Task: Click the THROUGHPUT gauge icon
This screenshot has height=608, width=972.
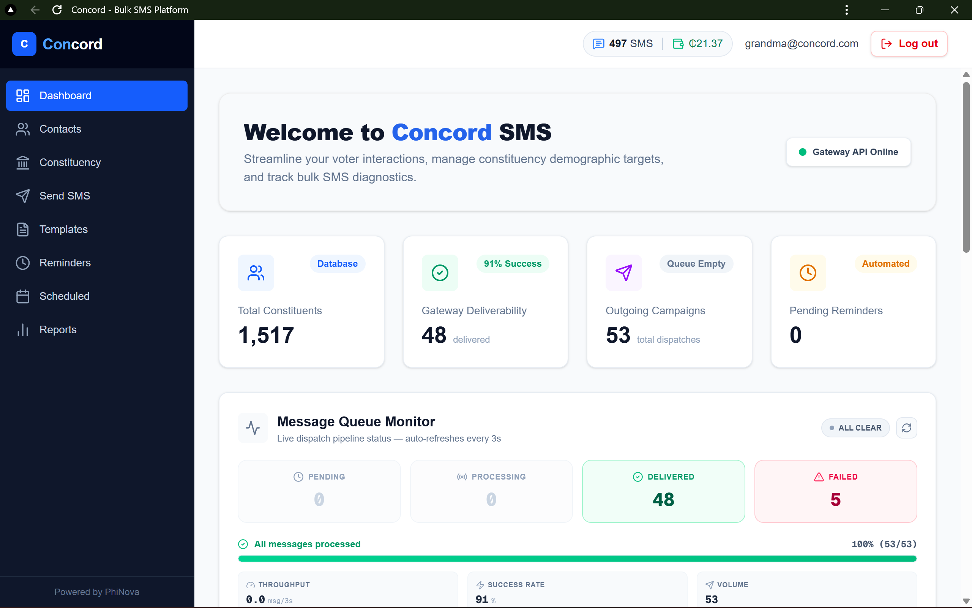Action: pyautogui.click(x=251, y=585)
